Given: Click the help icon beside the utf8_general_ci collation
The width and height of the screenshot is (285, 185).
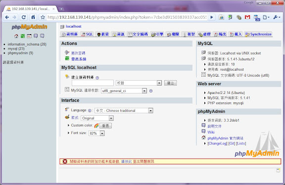Looking at the screenshot, I should [151, 91].
